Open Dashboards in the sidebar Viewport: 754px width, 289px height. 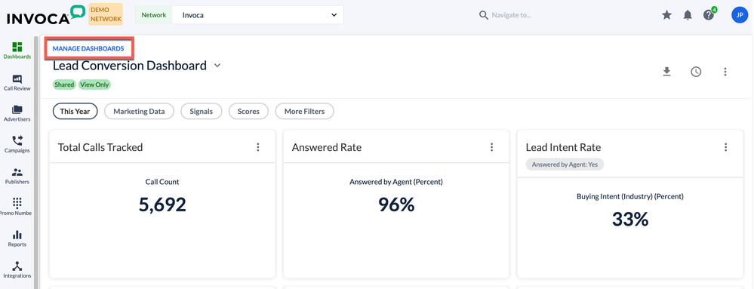pos(17,51)
